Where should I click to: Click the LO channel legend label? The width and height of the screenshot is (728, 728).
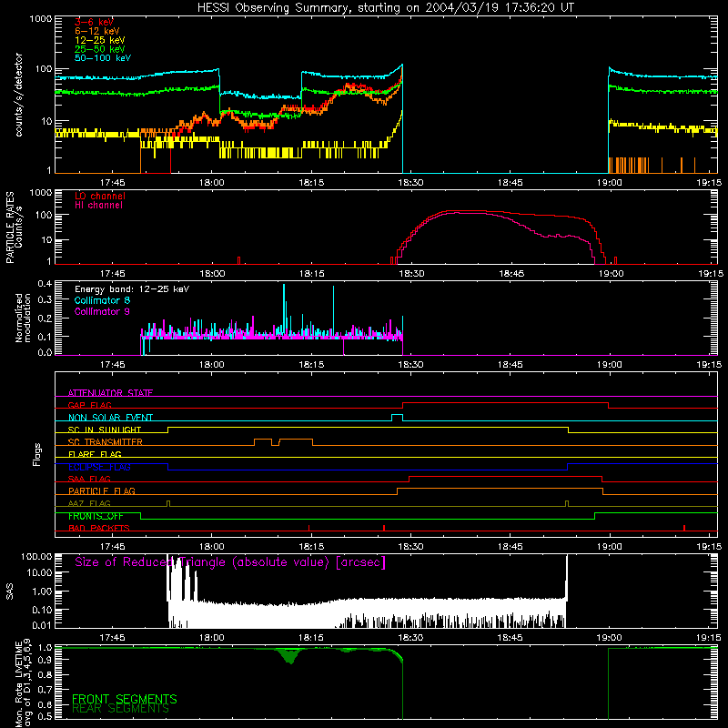click(100, 196)
